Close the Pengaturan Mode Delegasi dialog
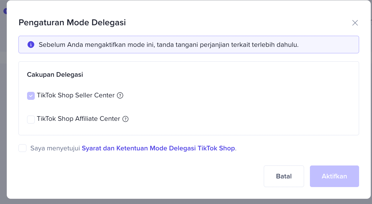 355,23
